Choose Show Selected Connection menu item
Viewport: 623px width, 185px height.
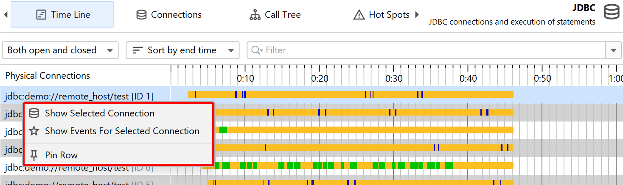(100, 113)
